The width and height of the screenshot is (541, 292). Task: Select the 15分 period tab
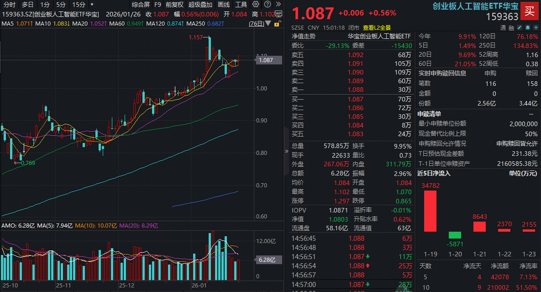point(78,5)
